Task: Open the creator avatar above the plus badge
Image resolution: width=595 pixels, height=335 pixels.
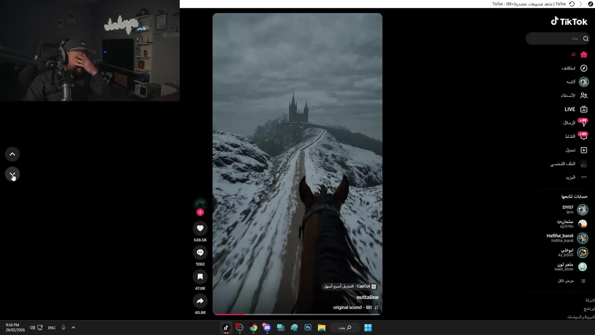Action: tap(200, 203)
